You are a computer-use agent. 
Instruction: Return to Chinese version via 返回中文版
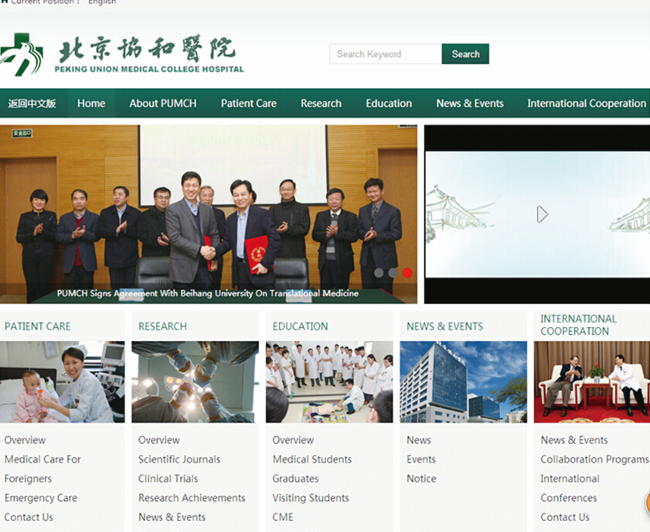[32, 104]
